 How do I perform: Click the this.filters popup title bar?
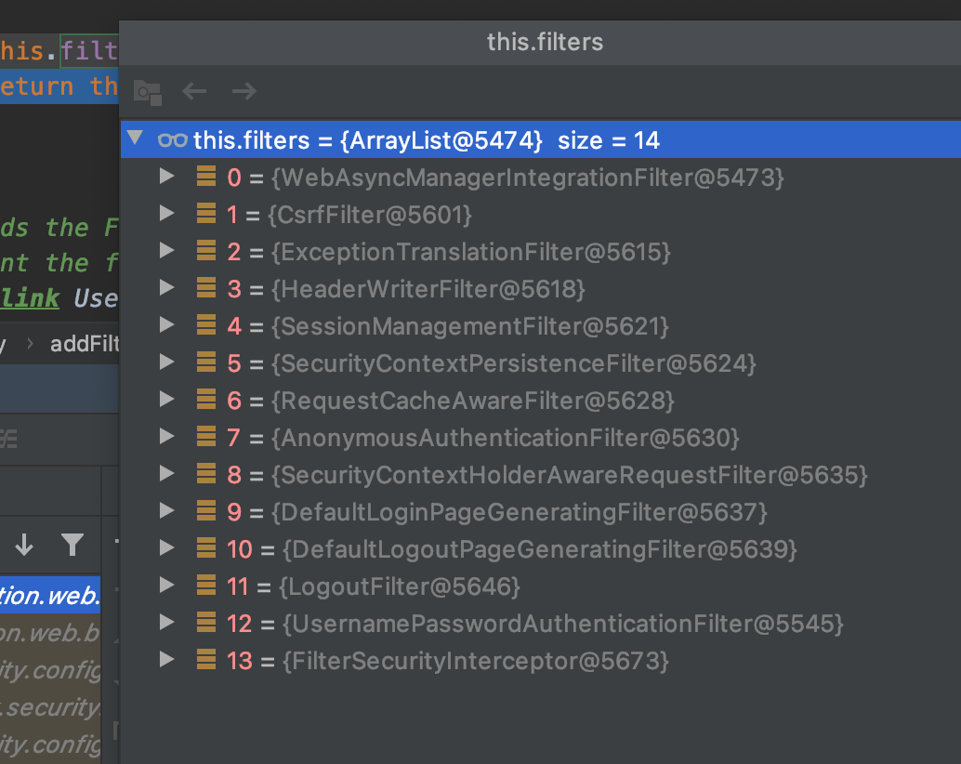tap(540, 42)
